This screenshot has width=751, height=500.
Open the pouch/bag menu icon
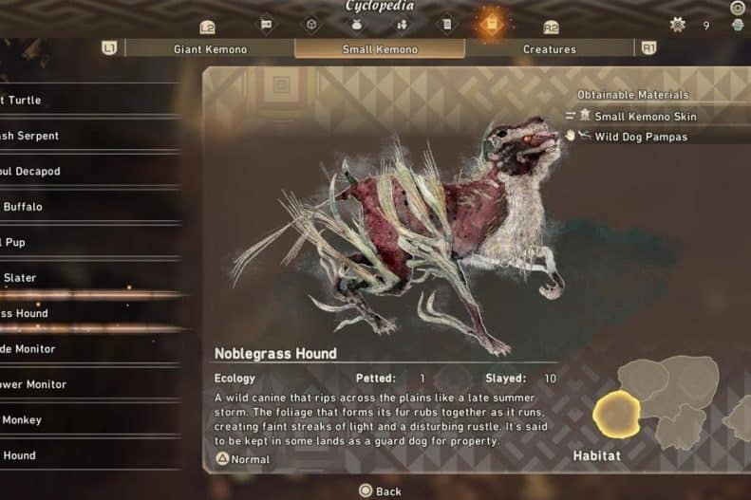pyautogui.click(x=356, y=25)
